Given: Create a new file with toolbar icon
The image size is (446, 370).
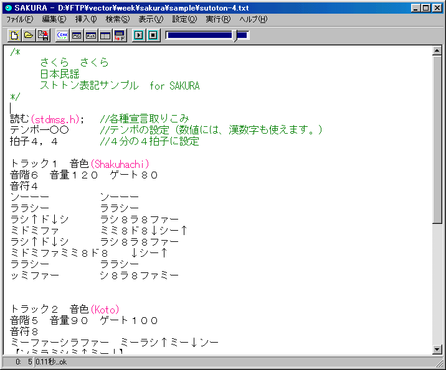Looking at the screenshot, I should [14, 35].
